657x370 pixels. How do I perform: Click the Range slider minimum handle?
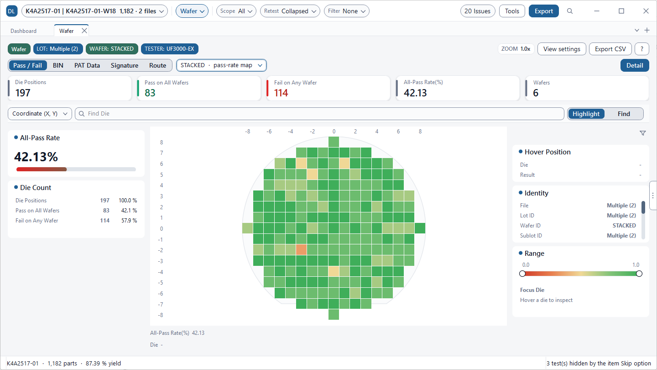pos(522,274)
